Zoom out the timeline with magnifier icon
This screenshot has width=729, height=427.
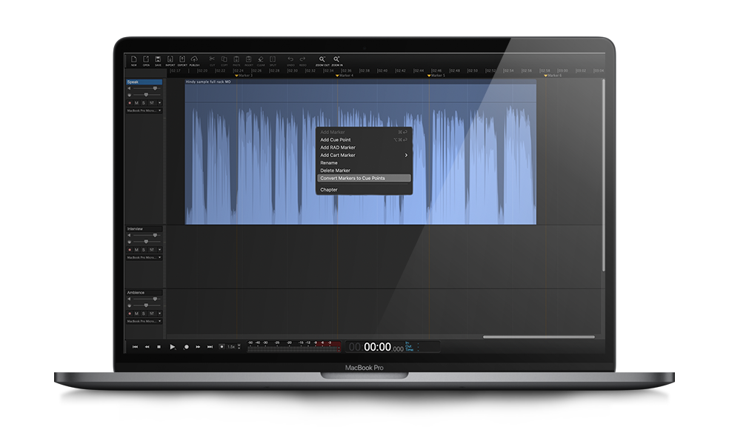[x=322, y=60]
